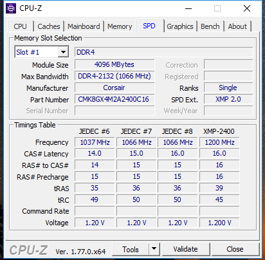Switch to the CPU tab
This screenshot has width=265, height=260.
point(21,26)
